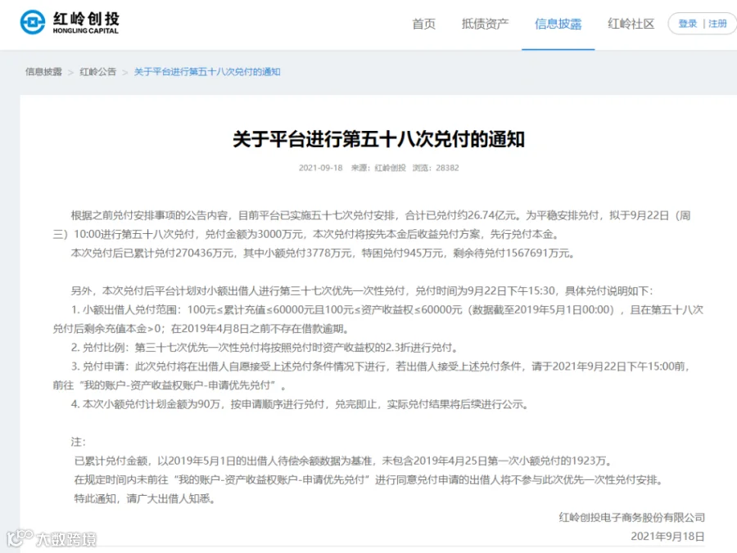Click the 注： label
Viewport: 737px width, 553px height.
(x=78, y=443)
